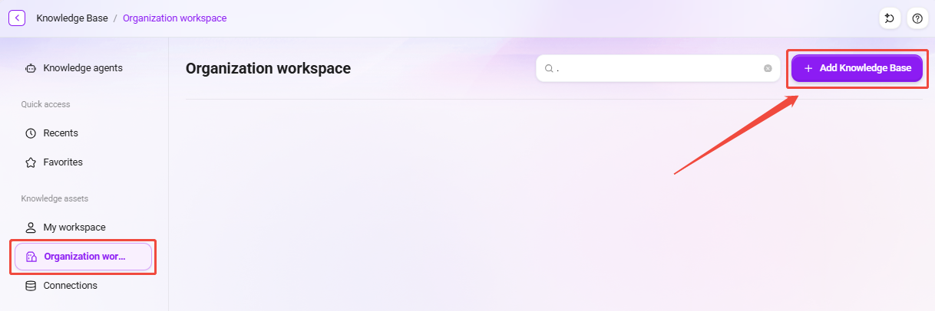Image resolution: width=935 pixels, height=311 pixels.
Task: Click the Connections database icon
Action: click(x=31, y=286)
